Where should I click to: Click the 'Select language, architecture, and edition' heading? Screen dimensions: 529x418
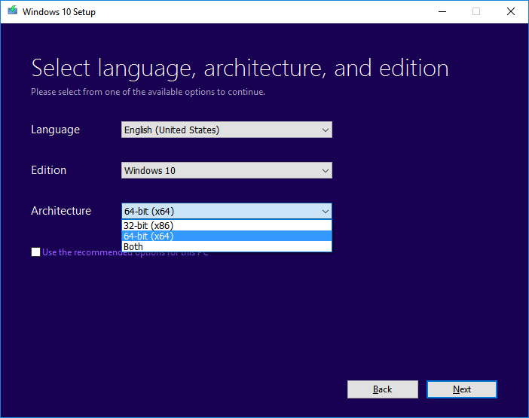tap(240, 69)
